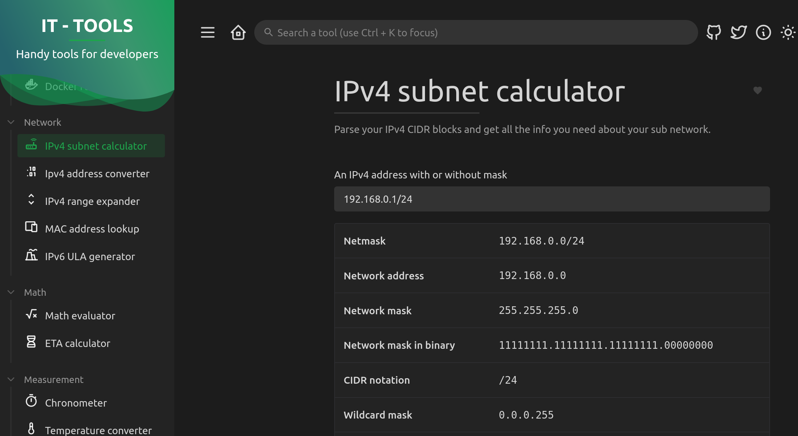Image resolution: width=798 pixels, height=436 pixels.
Task: Click the IPv6 ULA generator icon
Action: click(x=31, y=255)
